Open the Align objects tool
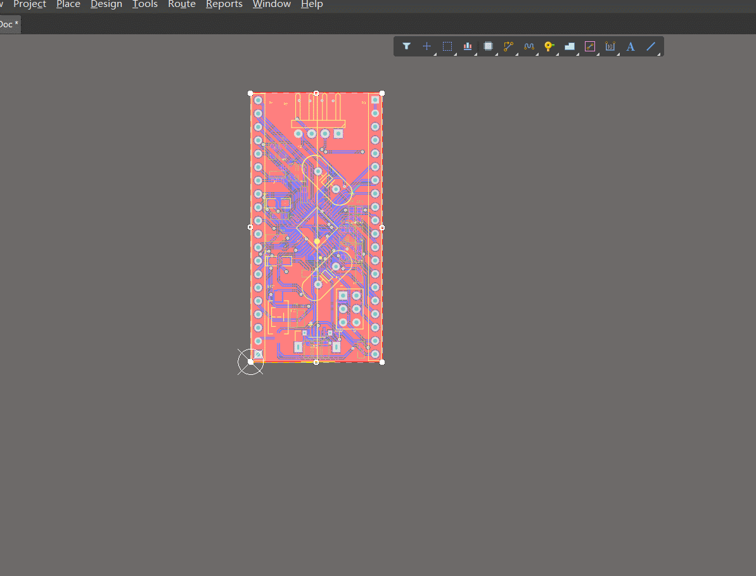This screenshot has width=756, height=576. point(468,46)
